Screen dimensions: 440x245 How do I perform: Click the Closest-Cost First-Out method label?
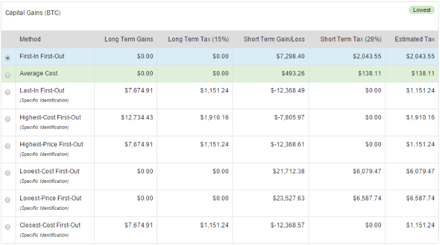point(50,225)
